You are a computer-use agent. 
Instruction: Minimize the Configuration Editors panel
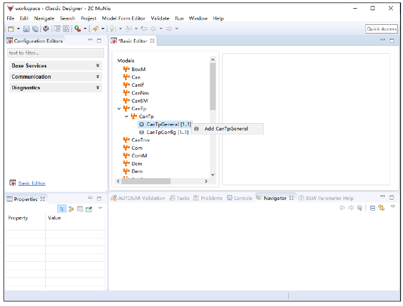tap(90, 40)
